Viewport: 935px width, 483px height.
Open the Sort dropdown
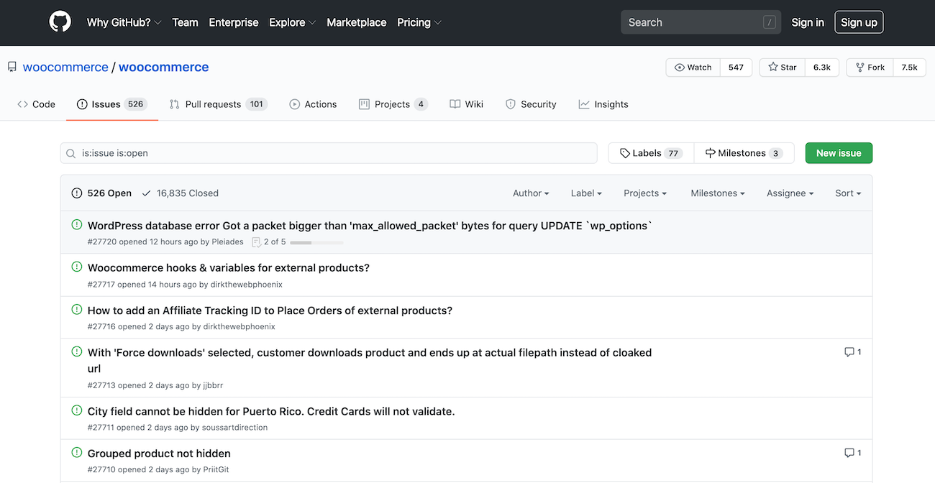point(848,193)
